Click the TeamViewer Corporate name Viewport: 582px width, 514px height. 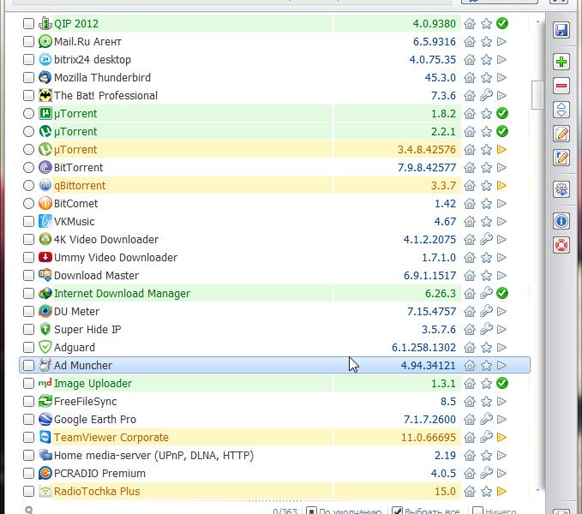tap(111, 437)
